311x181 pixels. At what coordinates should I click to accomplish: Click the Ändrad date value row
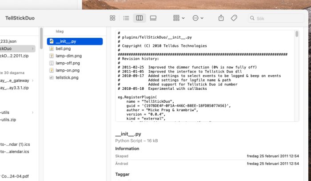tap(207, 164)
